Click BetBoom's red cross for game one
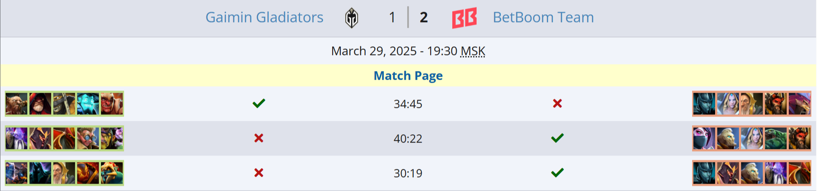This screenshot has height=191, width=817. coord(557,104)
